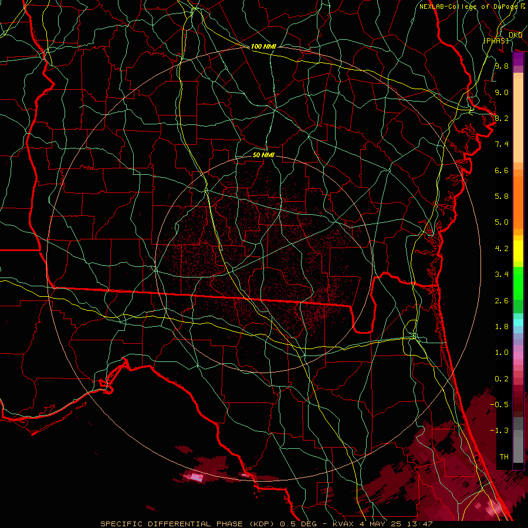
Task: Click the "TH" threshold label on the scale
Action: 504,457
